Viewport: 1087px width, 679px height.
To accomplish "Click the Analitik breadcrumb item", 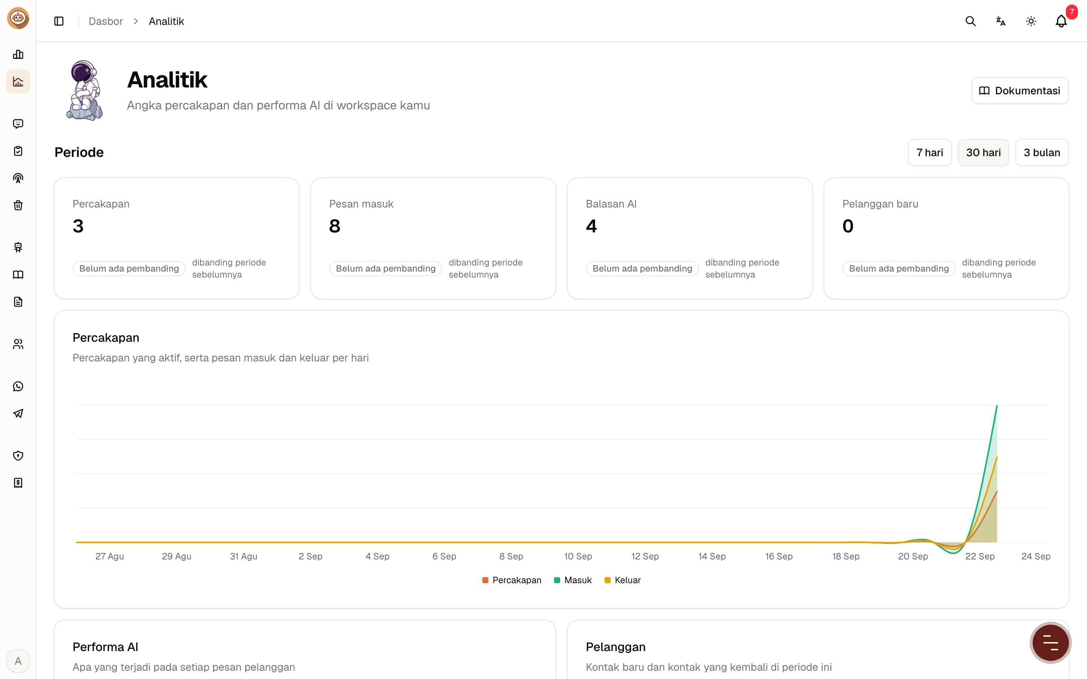I will [166, 21].
